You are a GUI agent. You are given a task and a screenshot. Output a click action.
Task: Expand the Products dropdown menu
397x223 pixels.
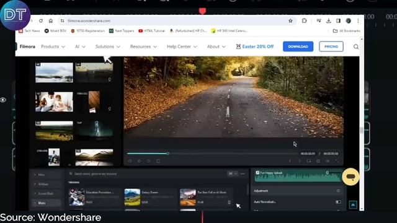pyautogui.click(x=53, y=46)
